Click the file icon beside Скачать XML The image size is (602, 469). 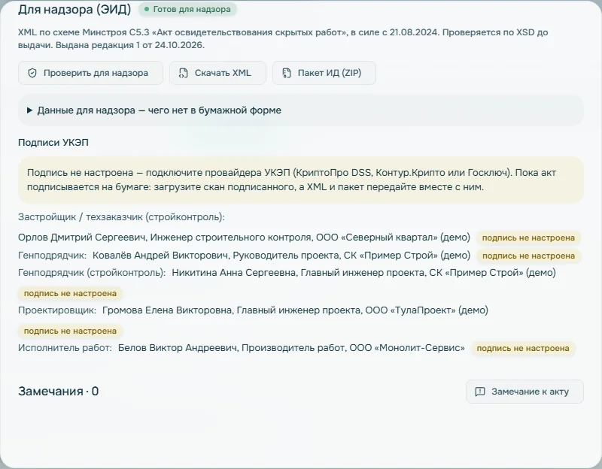[184, 73]
